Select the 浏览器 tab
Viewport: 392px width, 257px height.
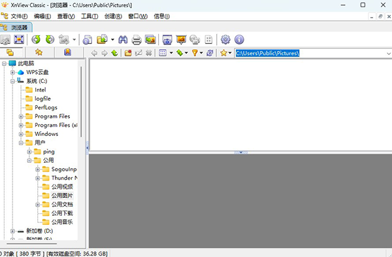(x=16, y=27)
